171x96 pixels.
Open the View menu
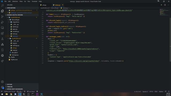point(21,1)
